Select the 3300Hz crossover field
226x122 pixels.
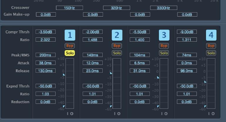coord(164,8)
